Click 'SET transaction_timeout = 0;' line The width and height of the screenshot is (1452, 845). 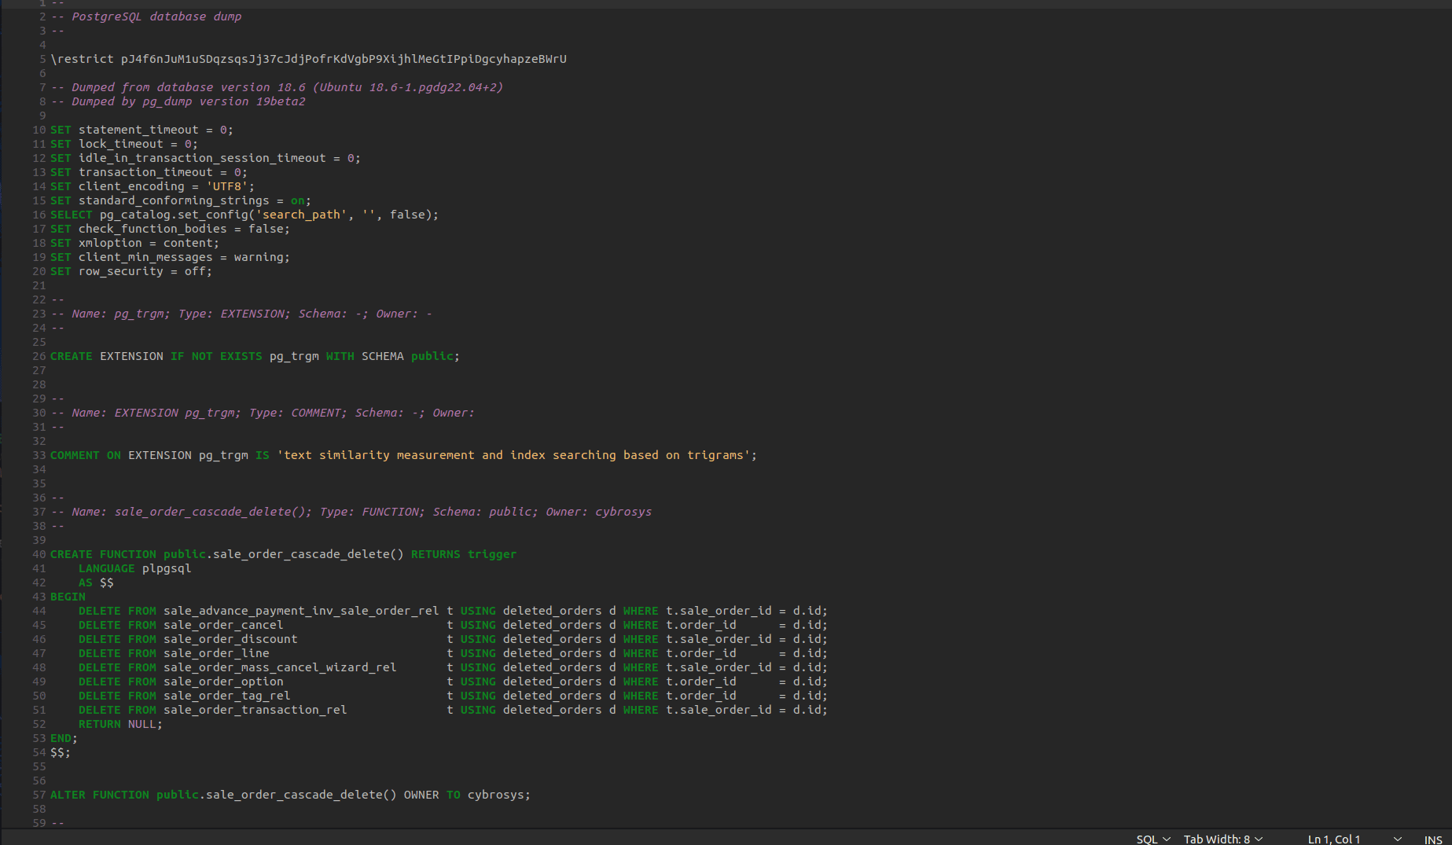149,172
